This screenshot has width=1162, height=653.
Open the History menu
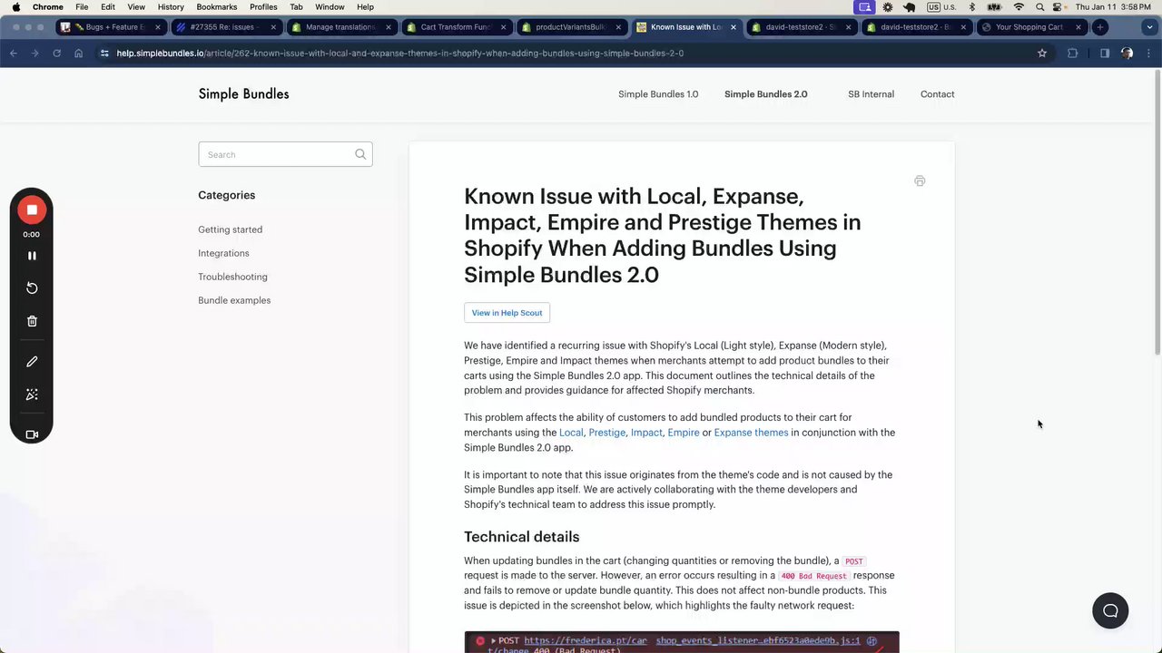coord(171,6)
